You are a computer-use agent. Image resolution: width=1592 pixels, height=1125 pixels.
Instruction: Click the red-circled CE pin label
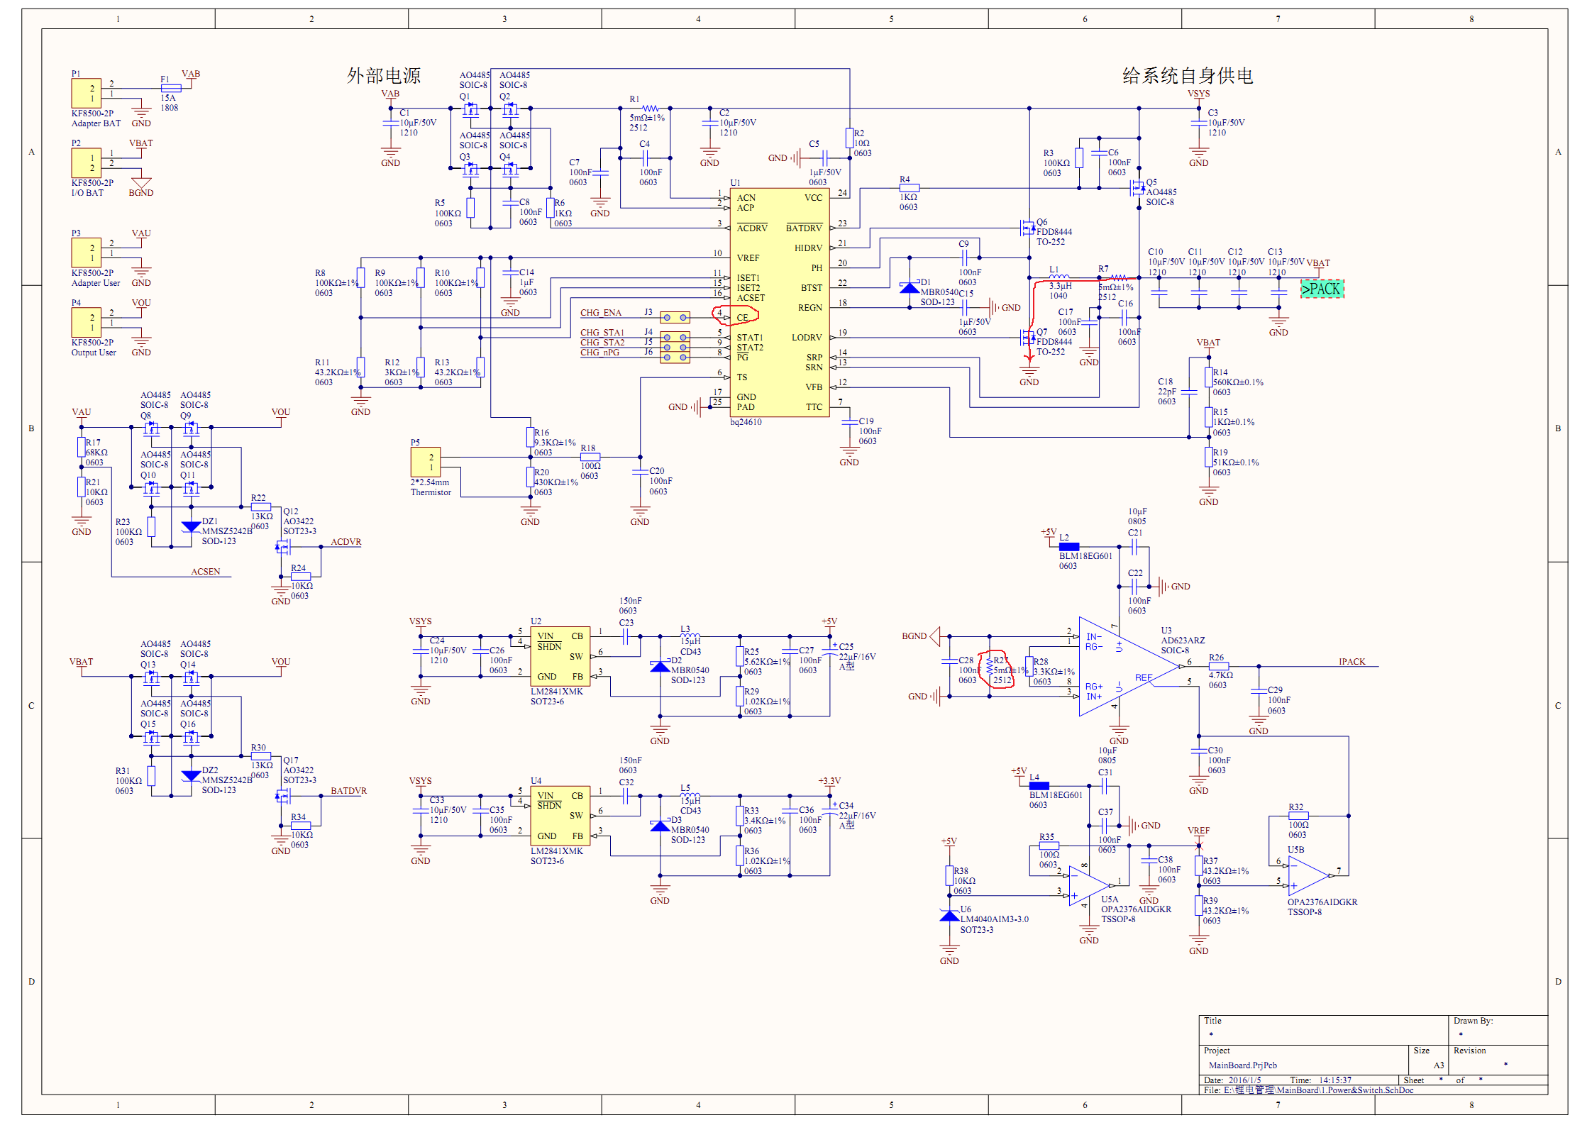pos(741,317)
